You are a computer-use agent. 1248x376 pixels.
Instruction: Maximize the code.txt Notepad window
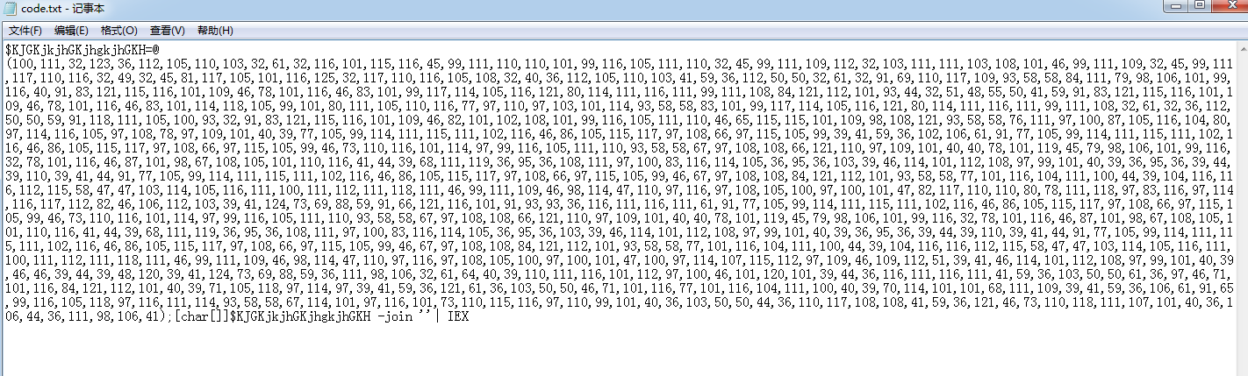point(1200,7)
